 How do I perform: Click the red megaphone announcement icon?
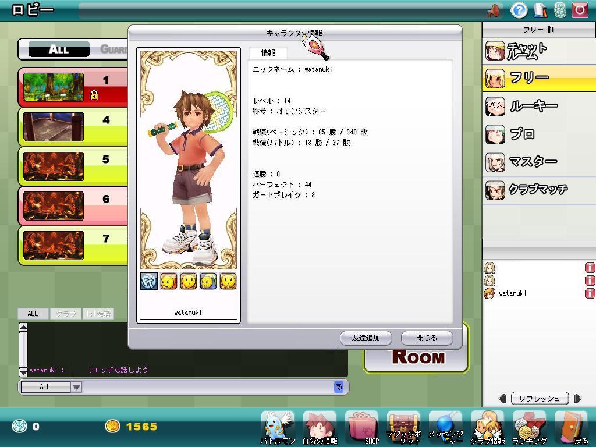[x=493, y=10]
